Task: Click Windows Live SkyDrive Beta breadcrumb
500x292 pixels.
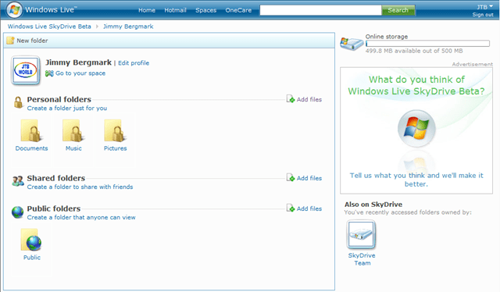Action: pyautogui.click(x=49, y=27)
